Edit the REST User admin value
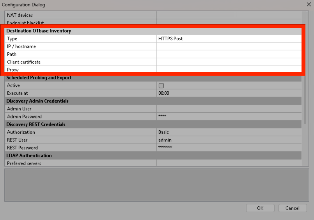The height and width of the screenshot is (220, 314). (229, 140)
